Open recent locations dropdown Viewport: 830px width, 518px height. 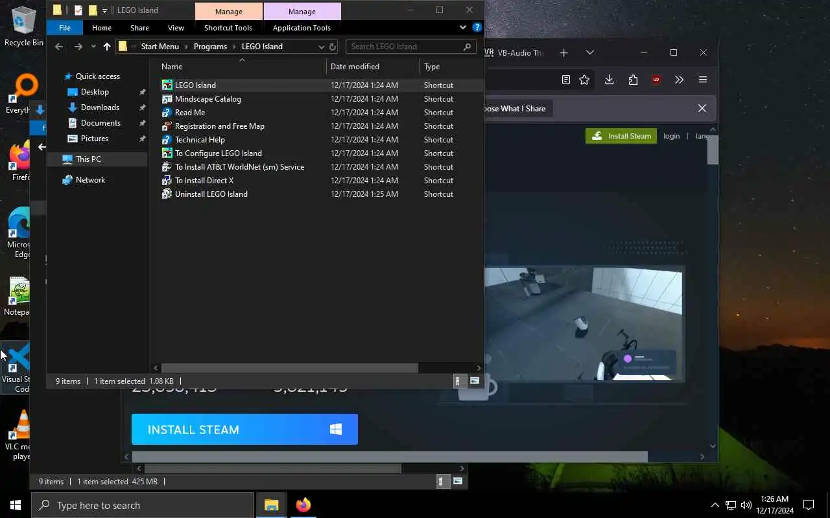pyautogui.click(x=93, y=47)
